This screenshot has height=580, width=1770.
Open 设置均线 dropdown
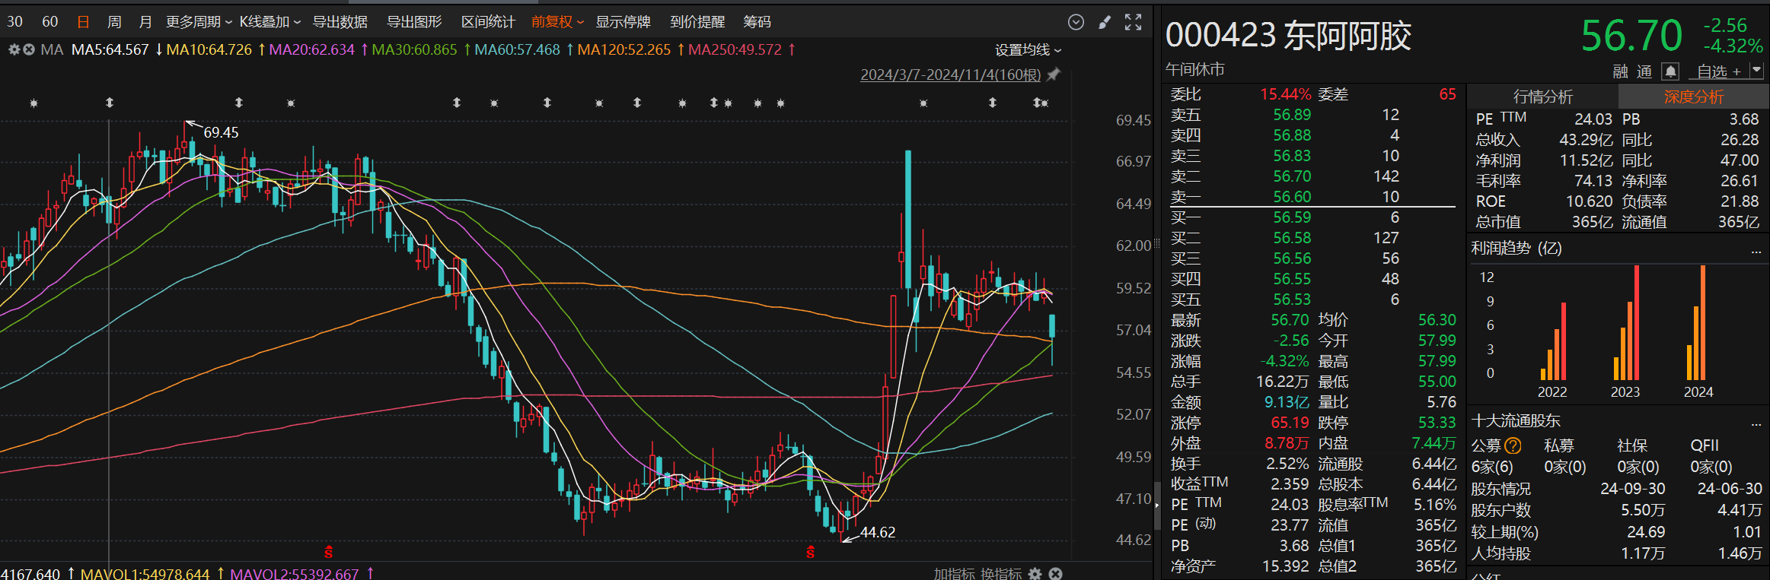click(x=1028, y=50)
